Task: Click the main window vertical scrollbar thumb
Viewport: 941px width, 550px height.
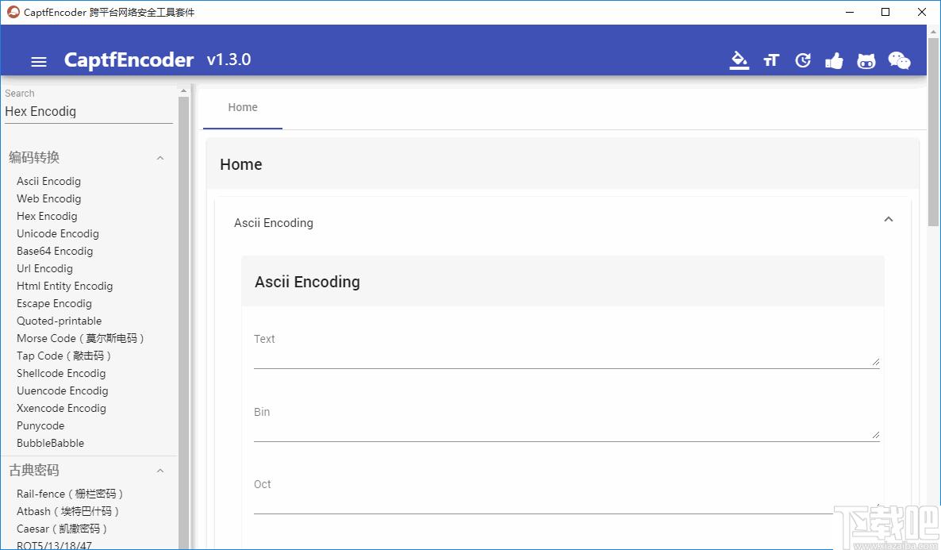Action: (934, 131)
